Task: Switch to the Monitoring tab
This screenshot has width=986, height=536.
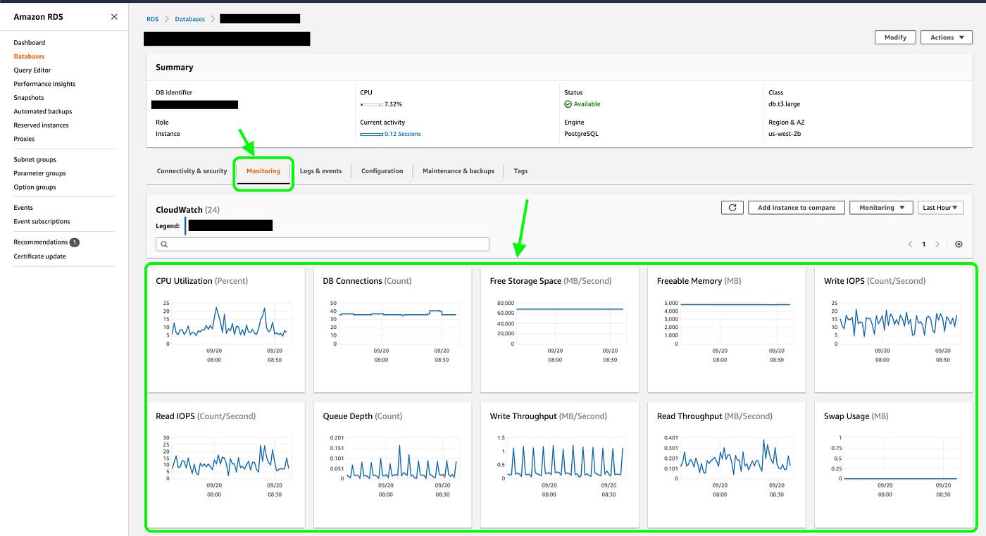Action: [263, 170]
